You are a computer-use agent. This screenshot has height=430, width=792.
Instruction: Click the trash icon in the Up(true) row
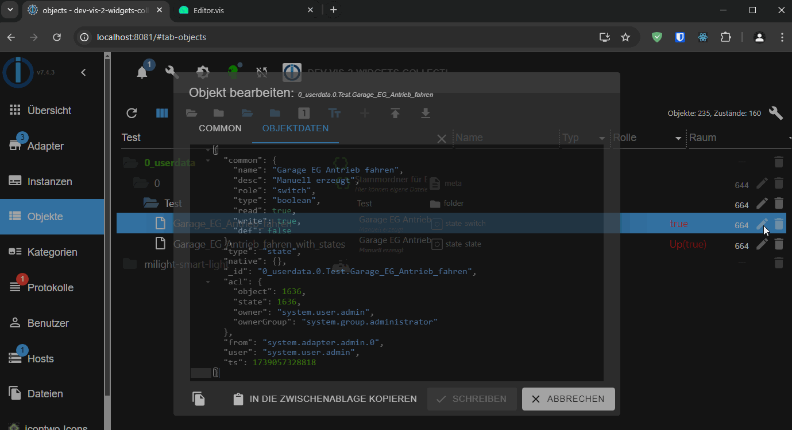click(x=778, y=244)
